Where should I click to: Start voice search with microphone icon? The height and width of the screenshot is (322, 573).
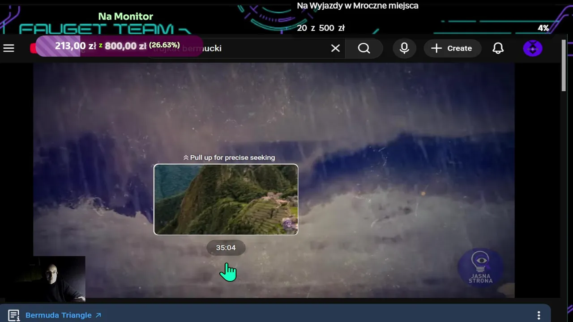(404, 48)
